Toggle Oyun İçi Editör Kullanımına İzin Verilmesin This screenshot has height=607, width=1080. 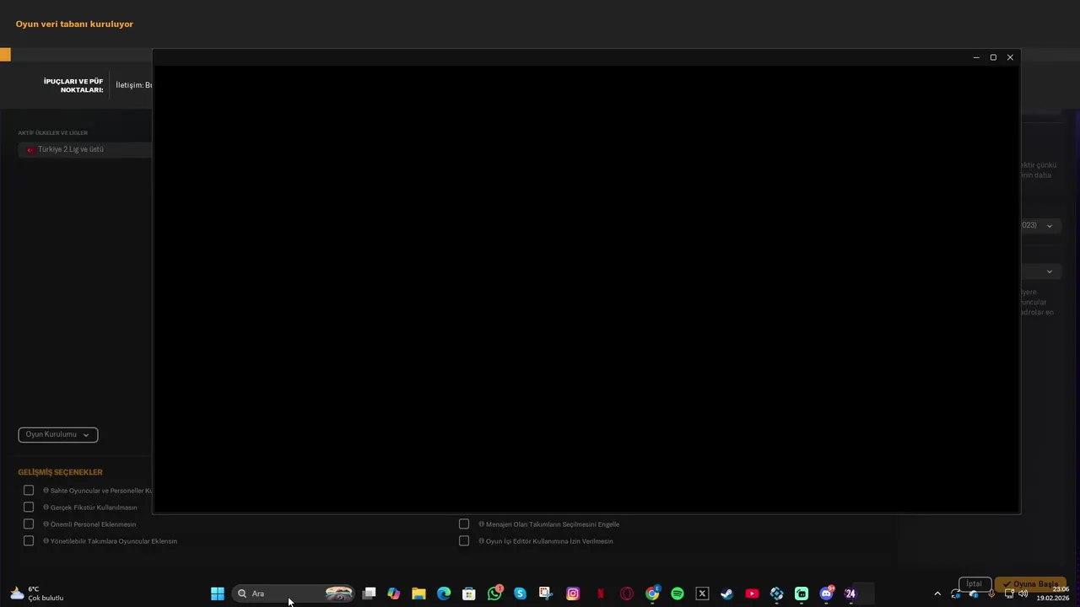[464, 541]
